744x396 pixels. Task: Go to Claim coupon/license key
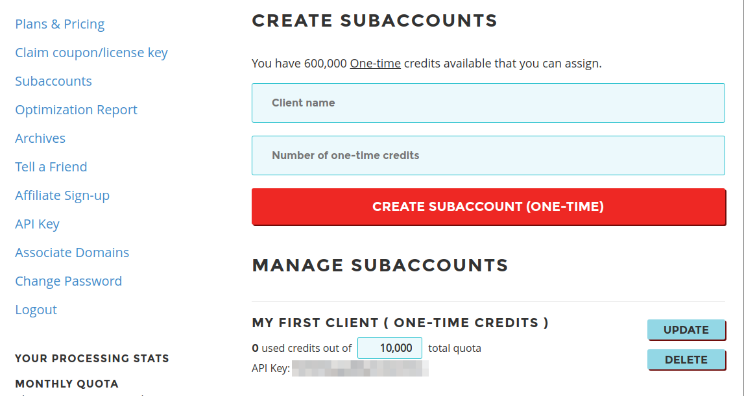click(91, 53)
